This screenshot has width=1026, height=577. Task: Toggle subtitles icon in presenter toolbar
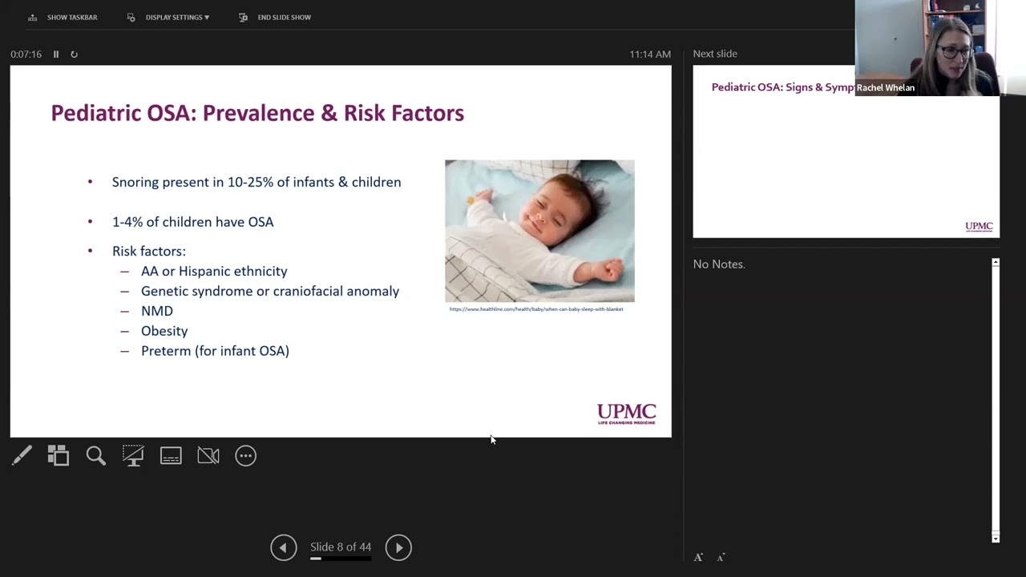pos(171,456)
